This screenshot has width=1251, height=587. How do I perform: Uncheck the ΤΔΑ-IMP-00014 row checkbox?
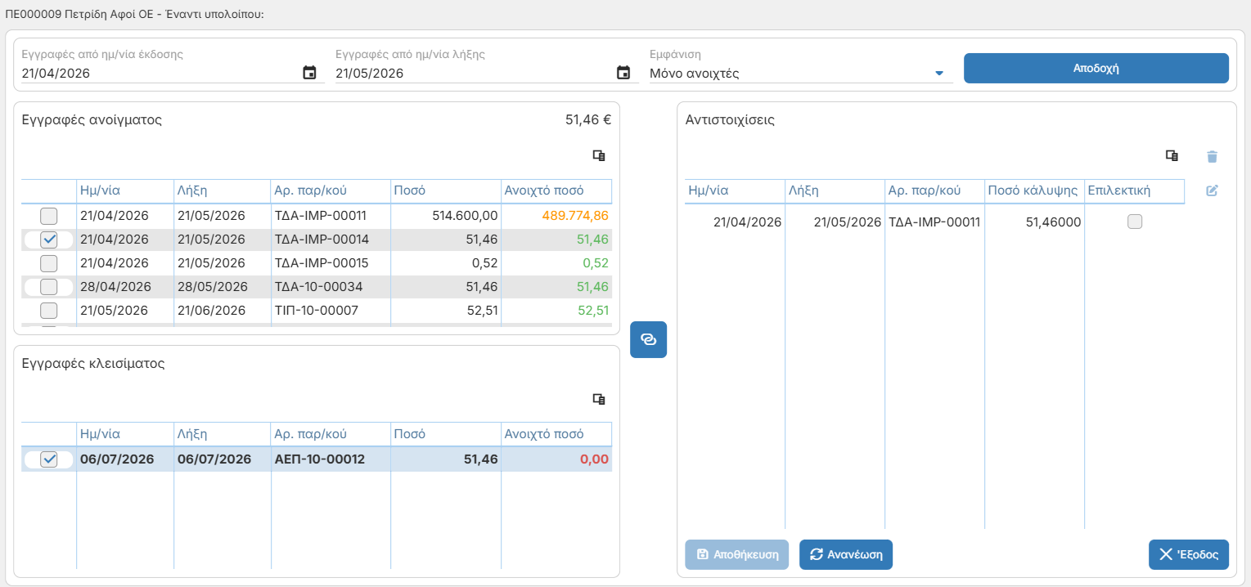tap(49, 240)
